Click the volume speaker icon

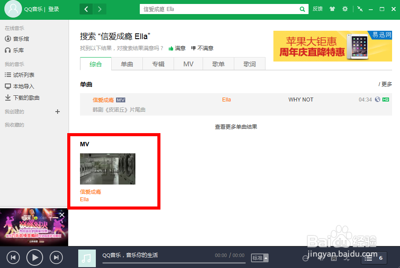pyautogui.click(x=320, y=258)
